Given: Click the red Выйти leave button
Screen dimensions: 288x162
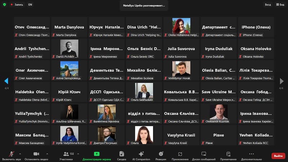Looking at the screenshot, I should click(278, 156).
